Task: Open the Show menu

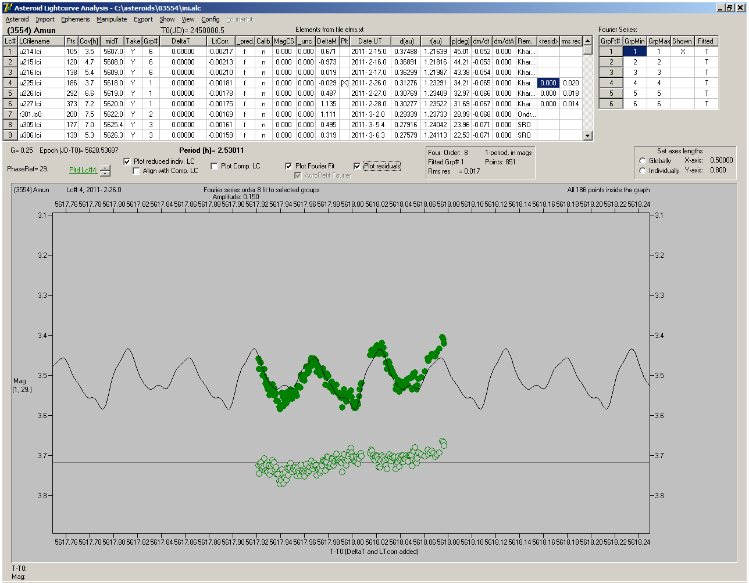Action: click(167, 19)
